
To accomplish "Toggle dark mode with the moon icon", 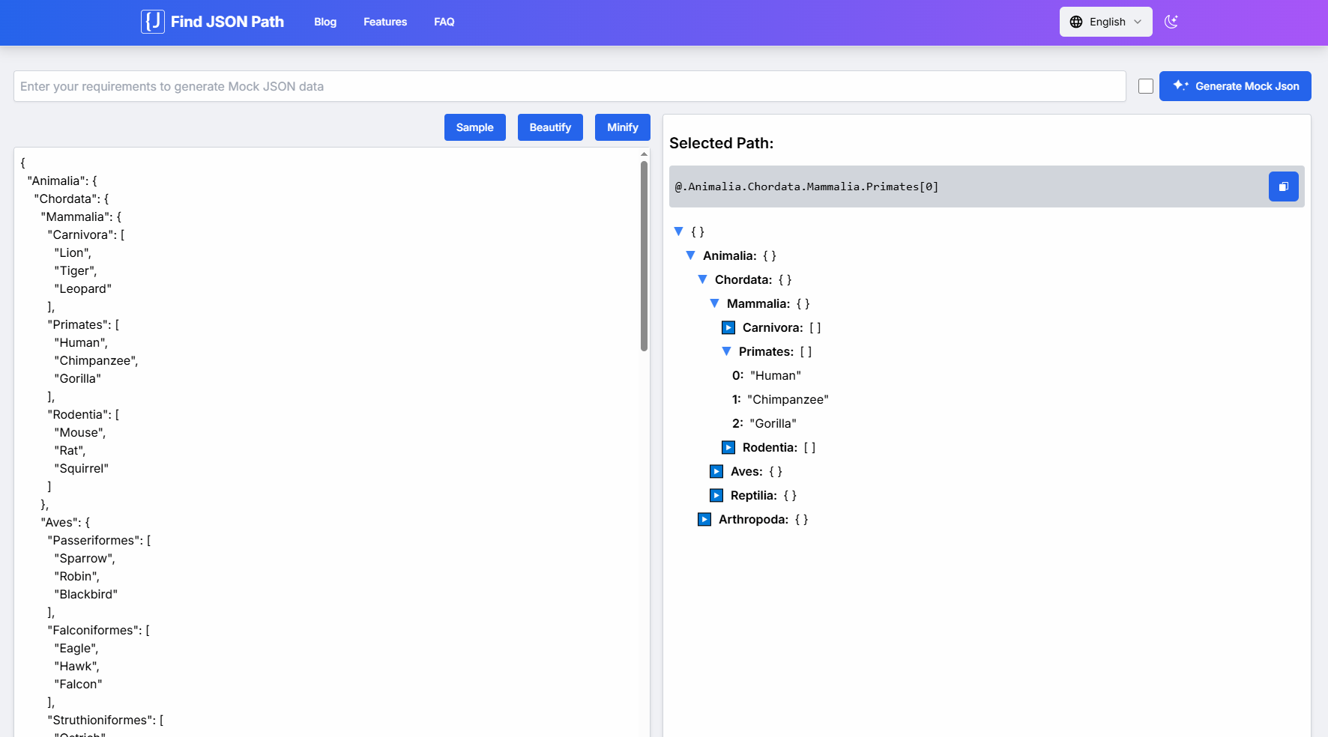I will [1171, 22].
